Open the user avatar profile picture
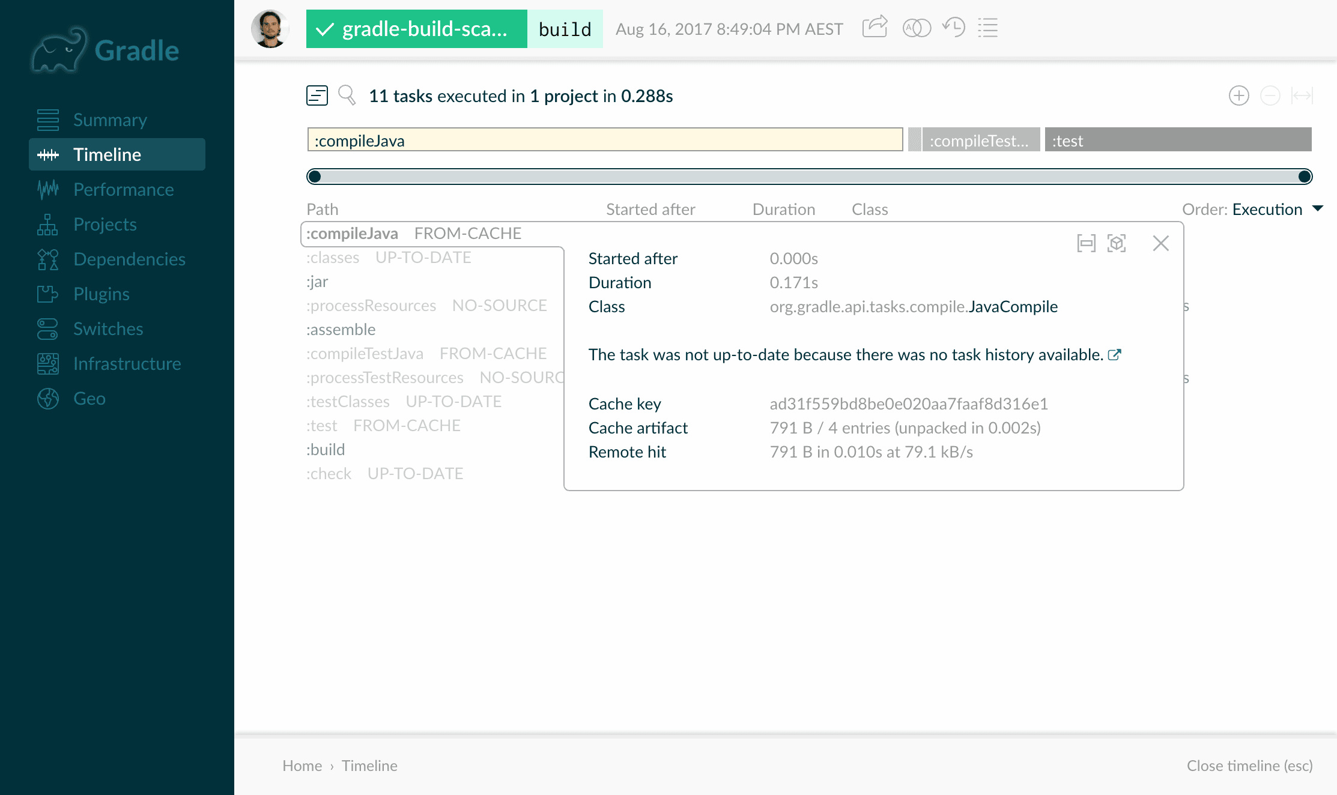The width and height of the screenshot is (1337, 795). 270,29
